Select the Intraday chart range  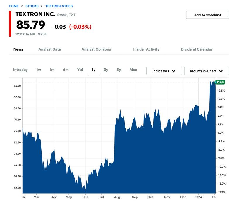pos(20,70)
